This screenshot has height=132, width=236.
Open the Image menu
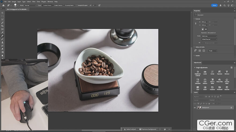(x=14, y=2)
